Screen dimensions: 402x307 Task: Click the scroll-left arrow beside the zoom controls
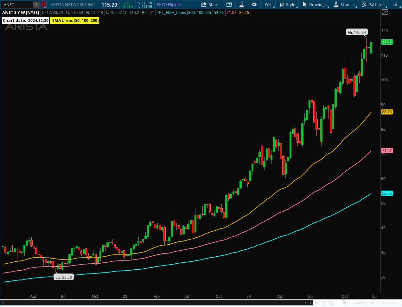306,303
